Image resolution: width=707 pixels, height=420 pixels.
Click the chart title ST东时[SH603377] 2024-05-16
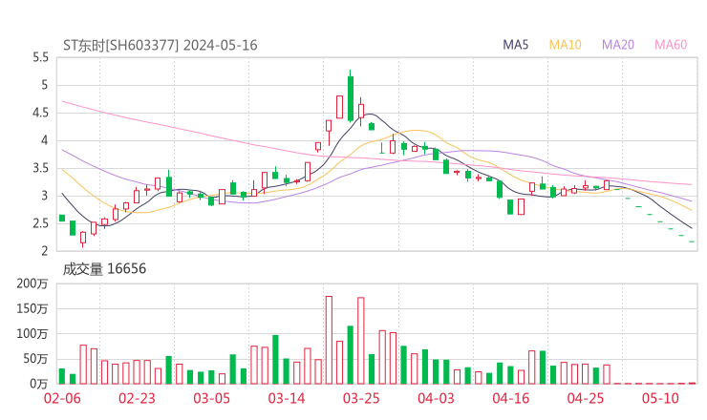point(161,45)
